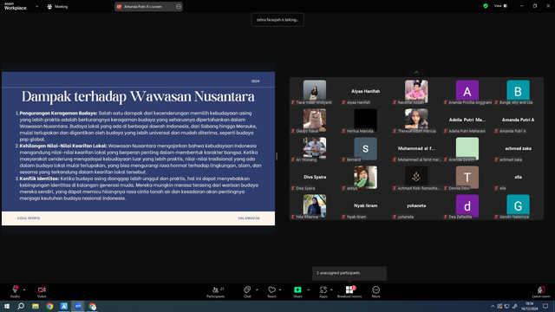Unmute microphone with Audio button
This screenshot has width=555, height=312.
click(x=15, y=291)
